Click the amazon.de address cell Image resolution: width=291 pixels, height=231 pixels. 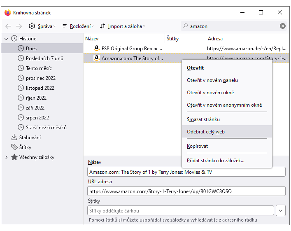click(247, 49)
